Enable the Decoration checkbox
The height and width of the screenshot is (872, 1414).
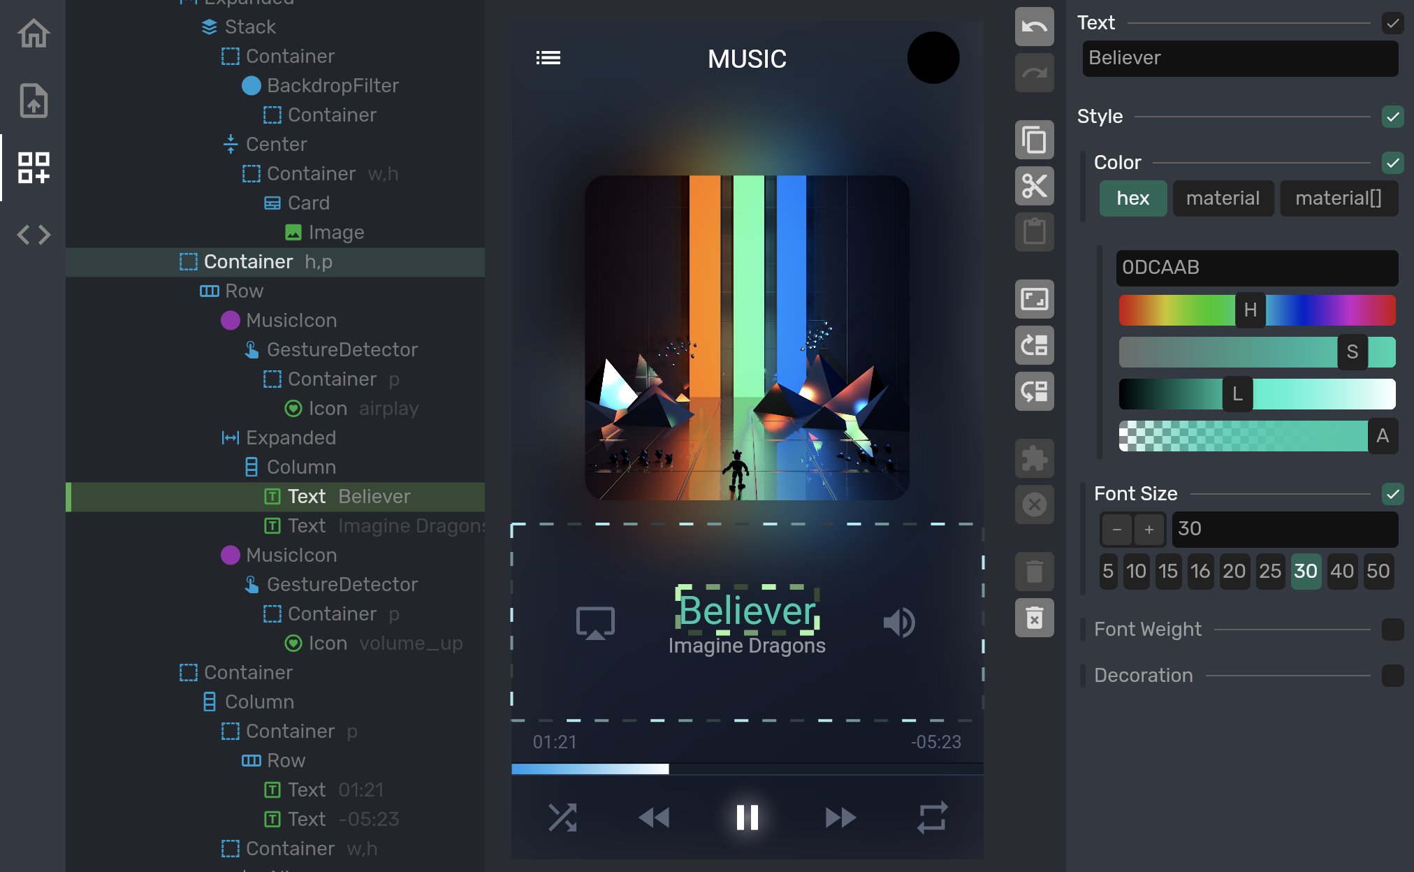(x=1392, y=676)
